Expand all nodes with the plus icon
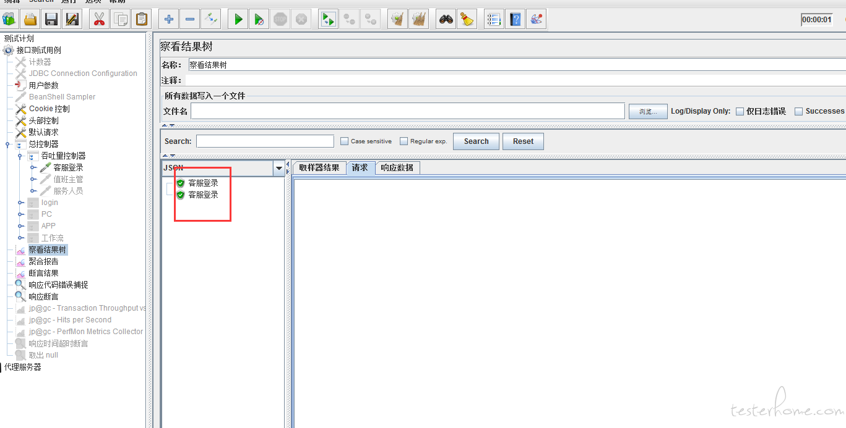Screen dimensions: 846x428 [x=168, y=19]
